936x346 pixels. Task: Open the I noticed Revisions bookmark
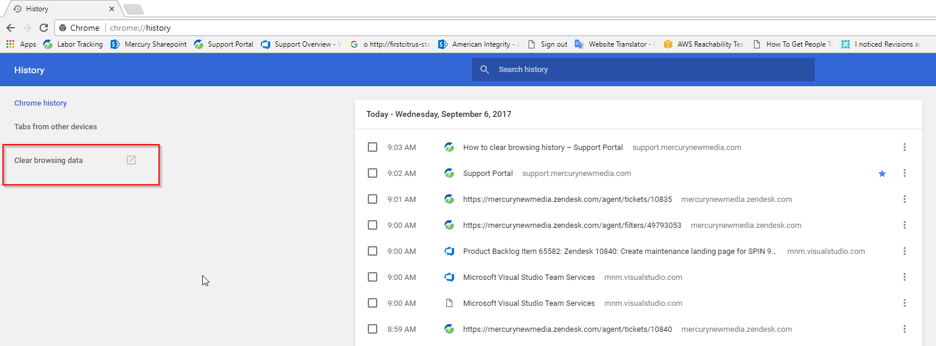click(x=881, y=44)
